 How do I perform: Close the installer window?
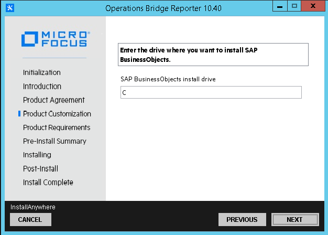click(x=313, y=6)
